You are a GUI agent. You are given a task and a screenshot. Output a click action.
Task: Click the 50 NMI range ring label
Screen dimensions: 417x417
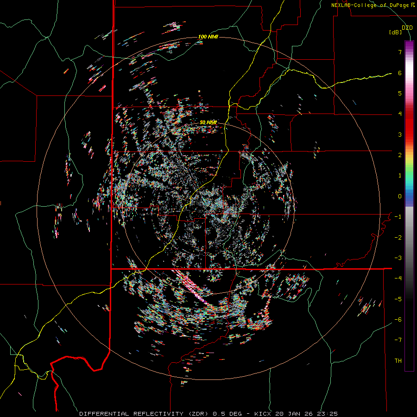[208, 122]
